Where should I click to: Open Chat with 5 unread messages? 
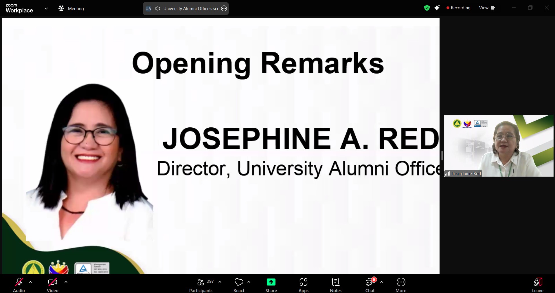click(370, 285)
